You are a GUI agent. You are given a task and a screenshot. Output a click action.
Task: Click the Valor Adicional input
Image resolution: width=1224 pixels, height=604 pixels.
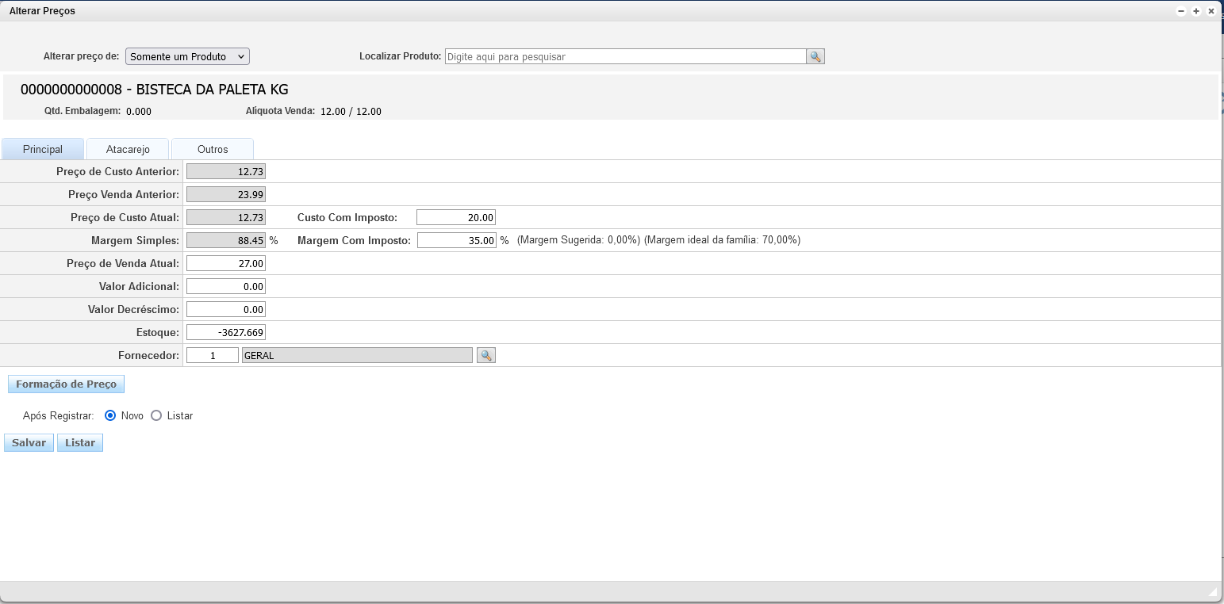pyautogui.click(x=226, y=286)
